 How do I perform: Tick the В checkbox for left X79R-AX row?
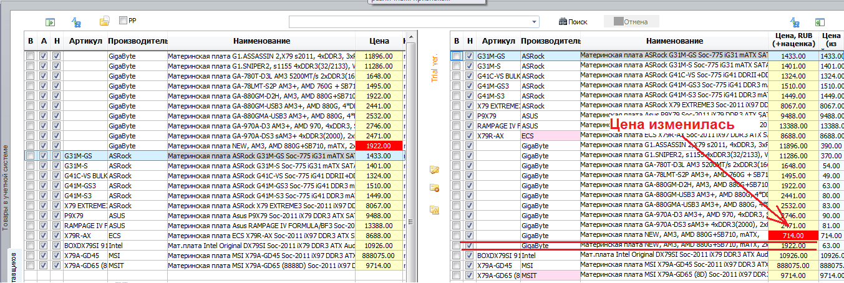pos(30,236)
